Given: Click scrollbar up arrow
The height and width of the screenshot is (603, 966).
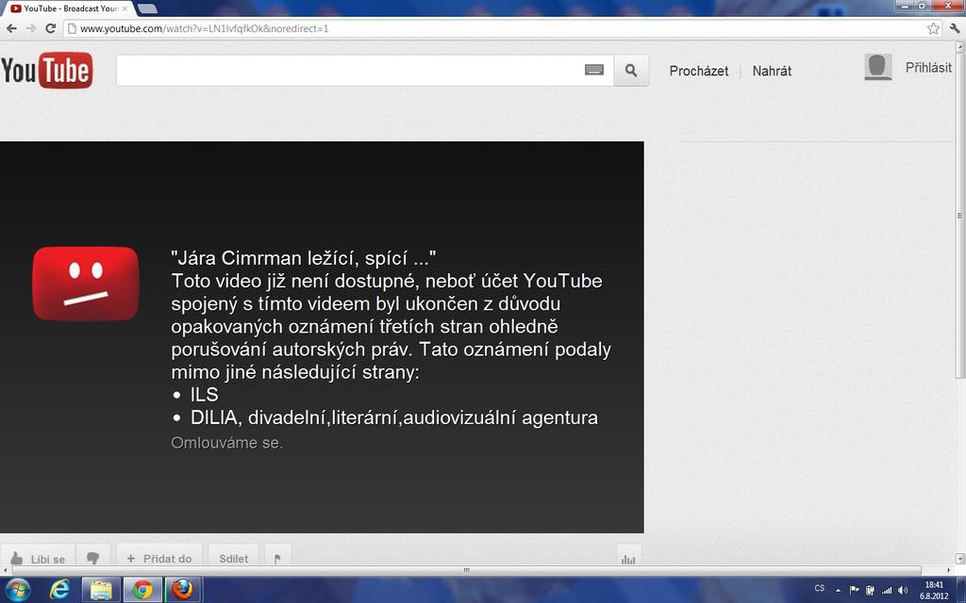Looking at the screenshot, I should pyautogui.click(x=959, y=47).
